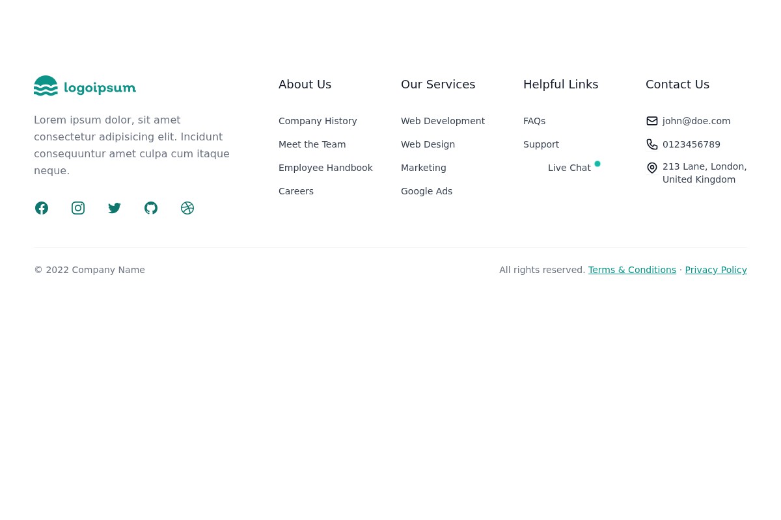Screen dimensions: 781x520
Task: Click the green online status dot
Action: click(597, 164)
